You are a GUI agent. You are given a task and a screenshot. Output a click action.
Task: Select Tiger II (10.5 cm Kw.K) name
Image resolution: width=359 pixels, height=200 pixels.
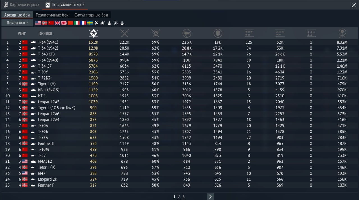click(56, 108)
